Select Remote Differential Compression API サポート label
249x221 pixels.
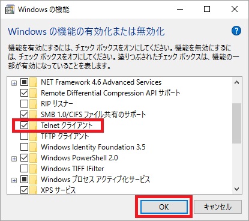click(x=110, y=93)
